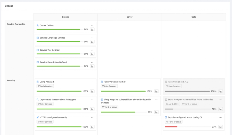The image size is (232, 135).
Task: Open the Snyk is configured to run during CI title
Action: pyautogui.click(x=185, y=117)
